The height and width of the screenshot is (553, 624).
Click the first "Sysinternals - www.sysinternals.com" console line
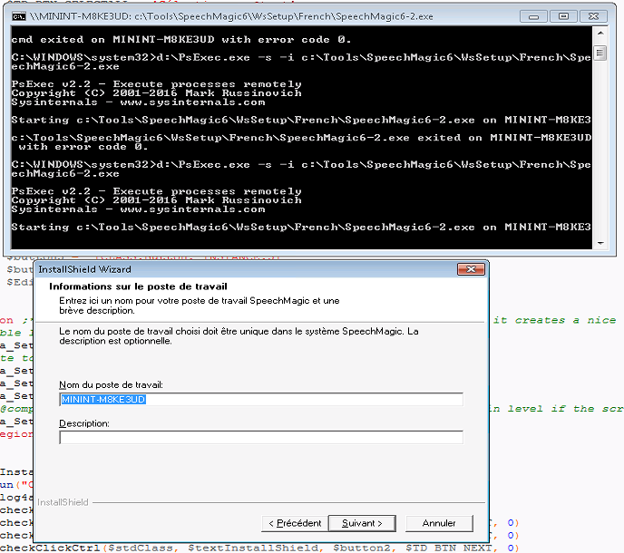coord(138,102)
